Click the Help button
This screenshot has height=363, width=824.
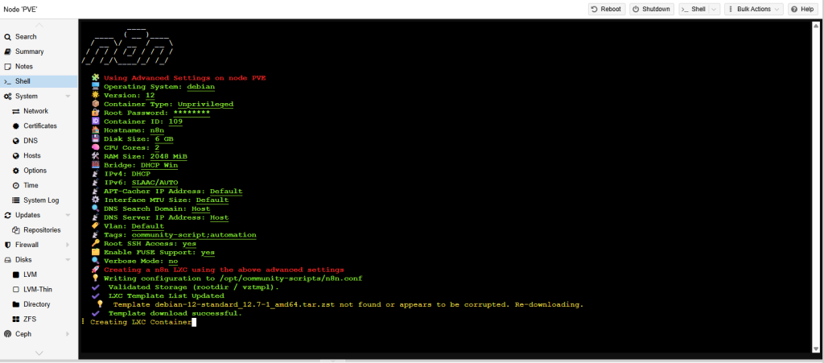(804, 9)
